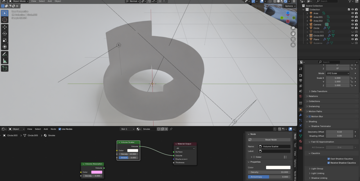360x181 pixels.
Task: Hide Camera in the outliner viewport
Action: point(352,24)
